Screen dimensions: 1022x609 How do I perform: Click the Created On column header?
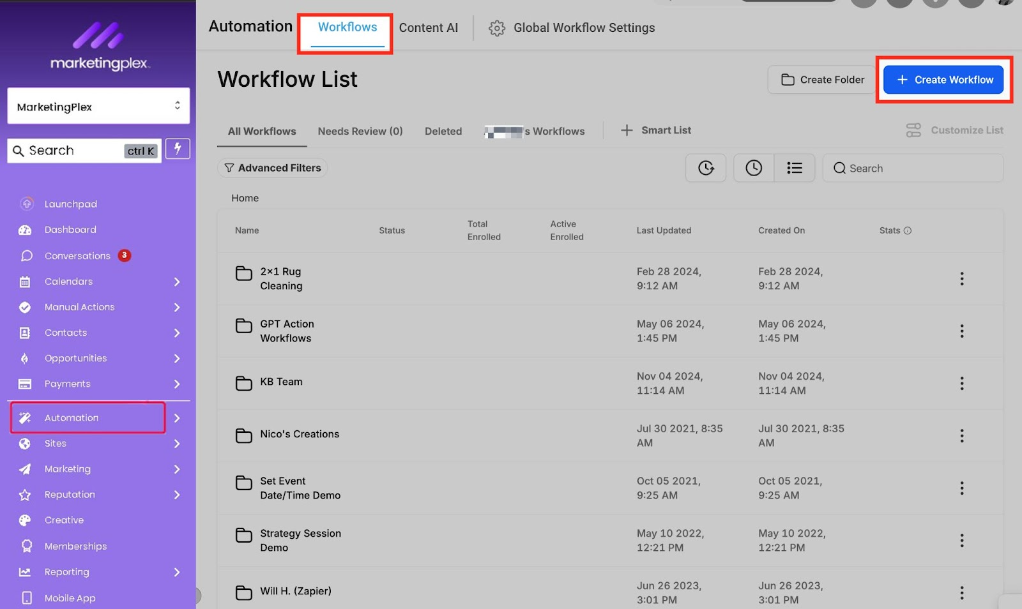point(781,230)
